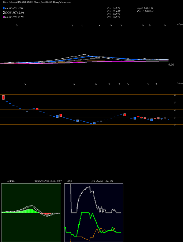Click the lowest blue candle near price 2

94,123
